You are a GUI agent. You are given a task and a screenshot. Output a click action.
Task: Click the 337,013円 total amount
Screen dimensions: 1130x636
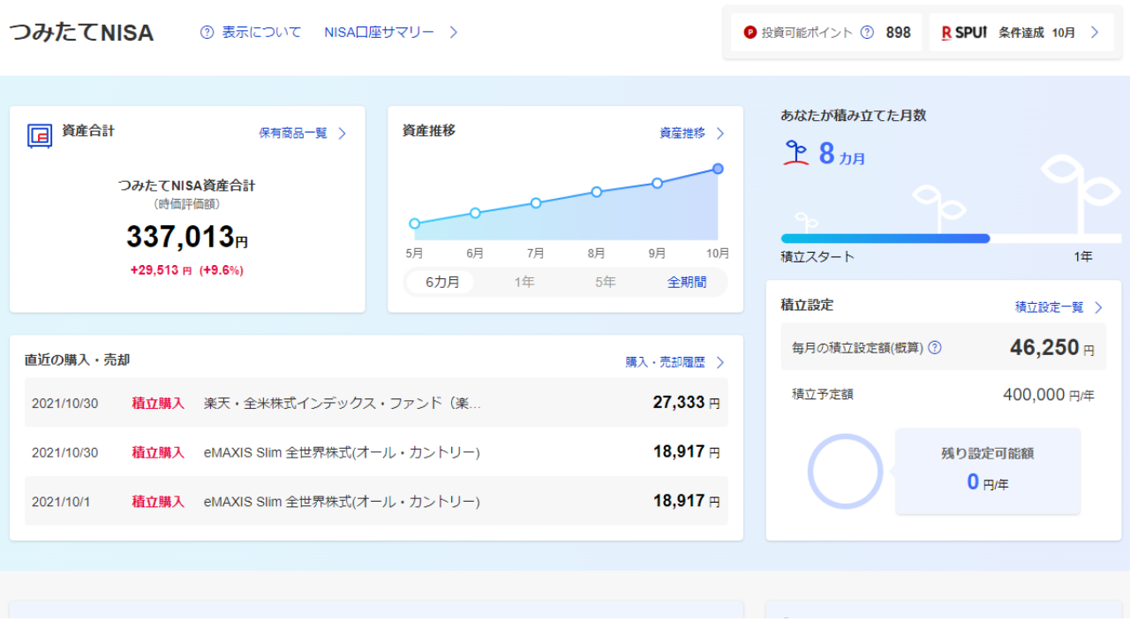[187, 237]
